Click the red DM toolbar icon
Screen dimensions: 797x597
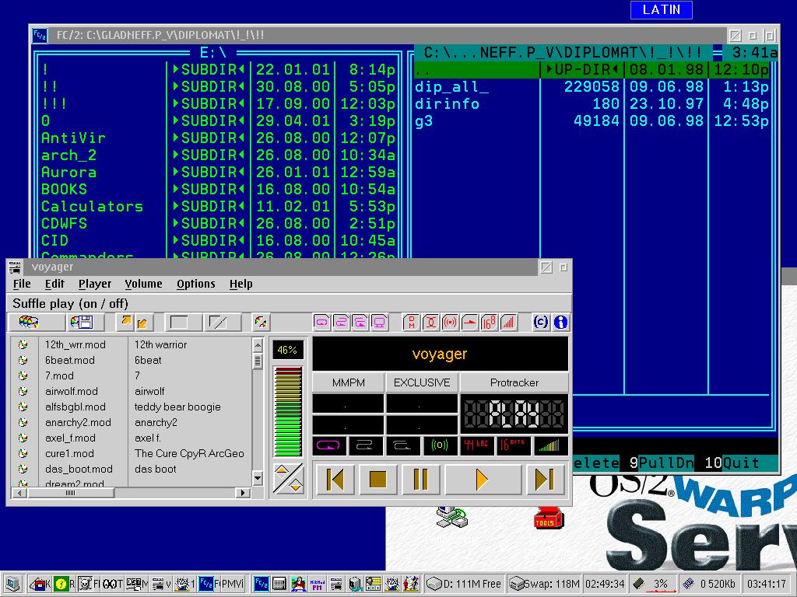(411, 323)
